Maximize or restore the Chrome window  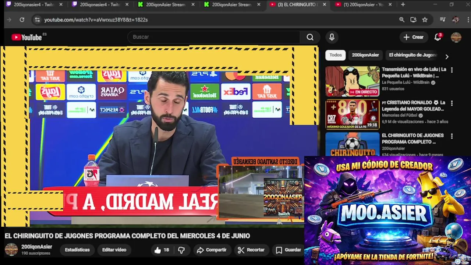pos(451,4)
